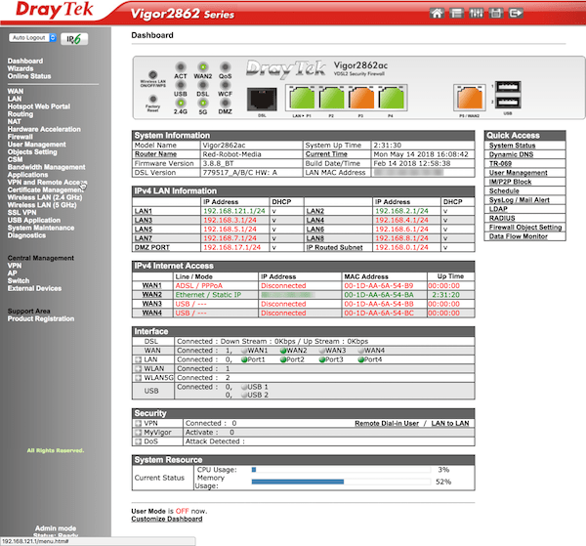Image resolution: width=586 pixels, height=546 pixels.
Task: Open Firewall Object Setting quick link
Action: pyautogui.click(x=525, y=228)
